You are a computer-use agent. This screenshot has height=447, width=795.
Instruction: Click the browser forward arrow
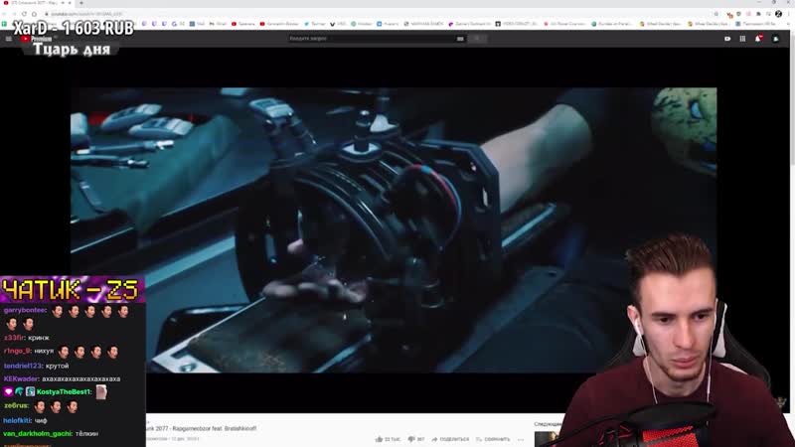(14, 14)
